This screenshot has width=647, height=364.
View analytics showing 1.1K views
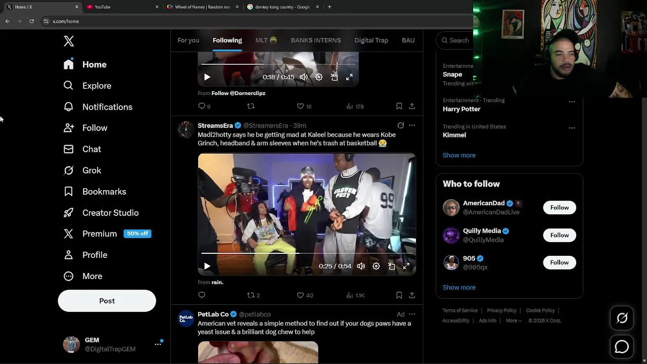355,295
